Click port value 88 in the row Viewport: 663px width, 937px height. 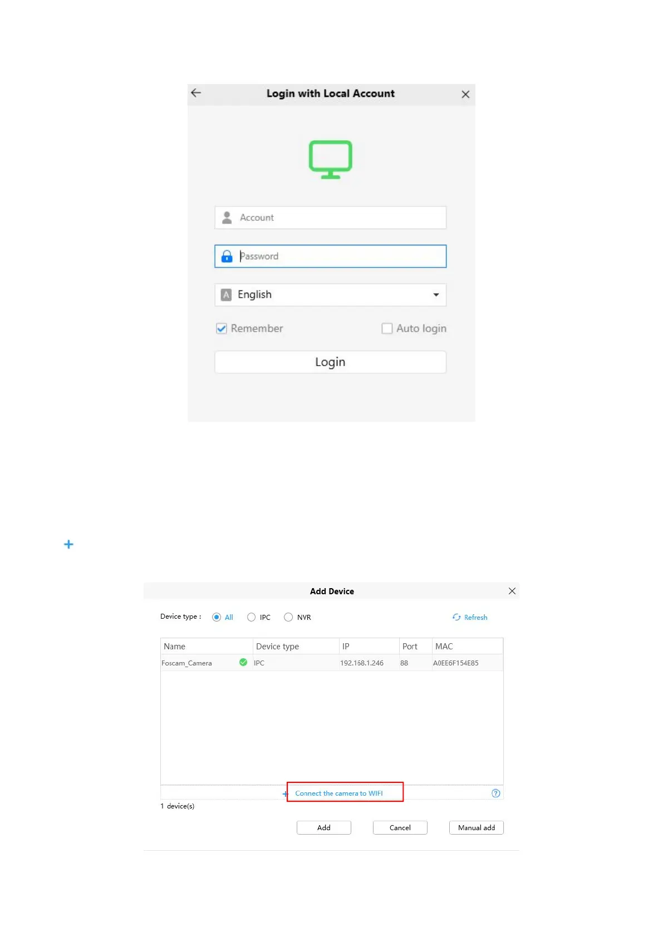pos(404,663)
